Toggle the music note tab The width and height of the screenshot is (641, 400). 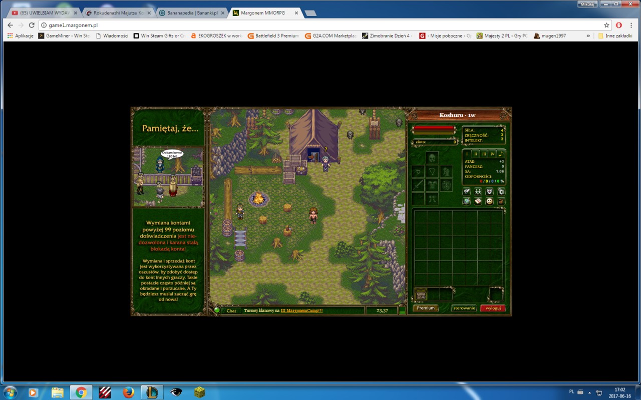pos(501,154)
